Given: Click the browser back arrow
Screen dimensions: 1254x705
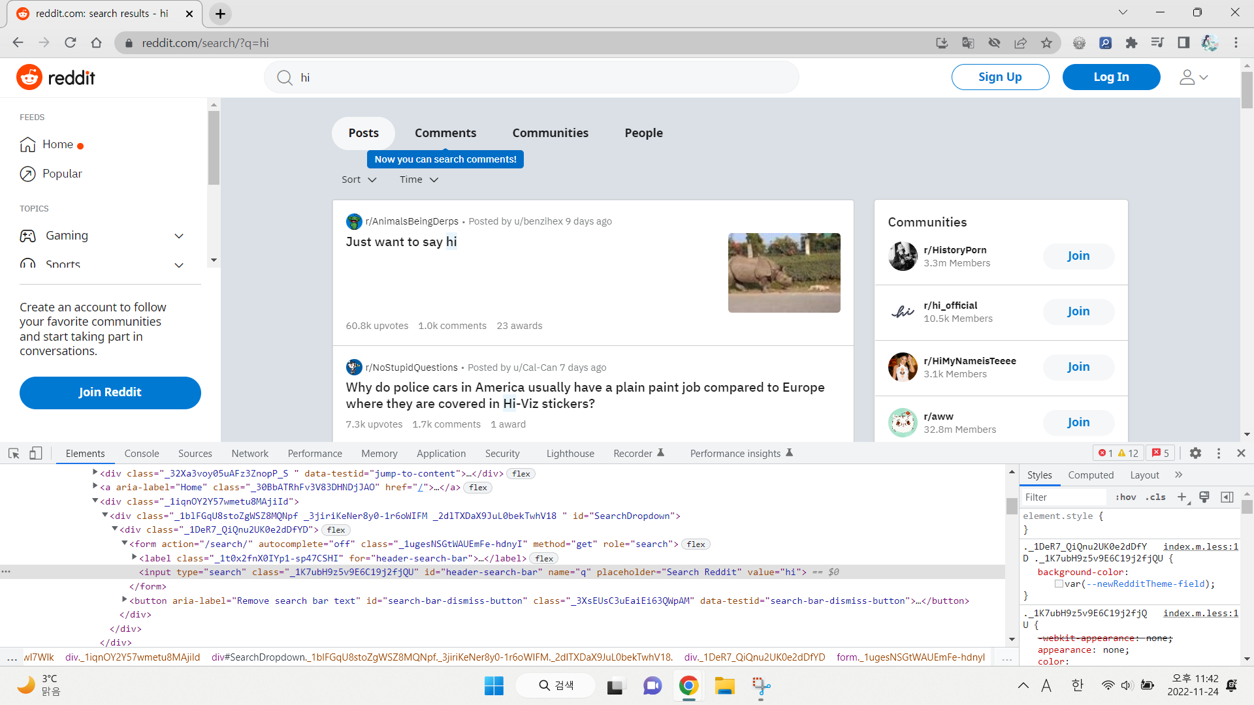Looking at the screenshot, I should tap(18, 42).
